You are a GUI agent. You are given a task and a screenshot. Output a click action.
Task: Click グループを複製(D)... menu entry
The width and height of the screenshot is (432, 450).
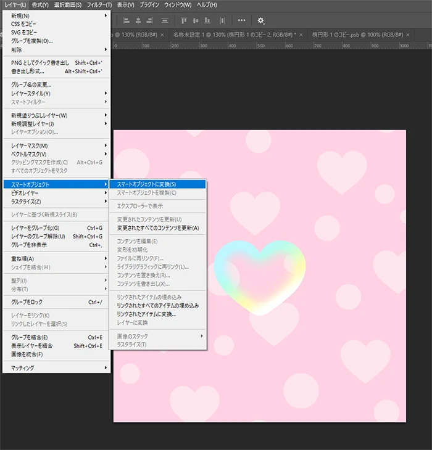click(32, 41)
